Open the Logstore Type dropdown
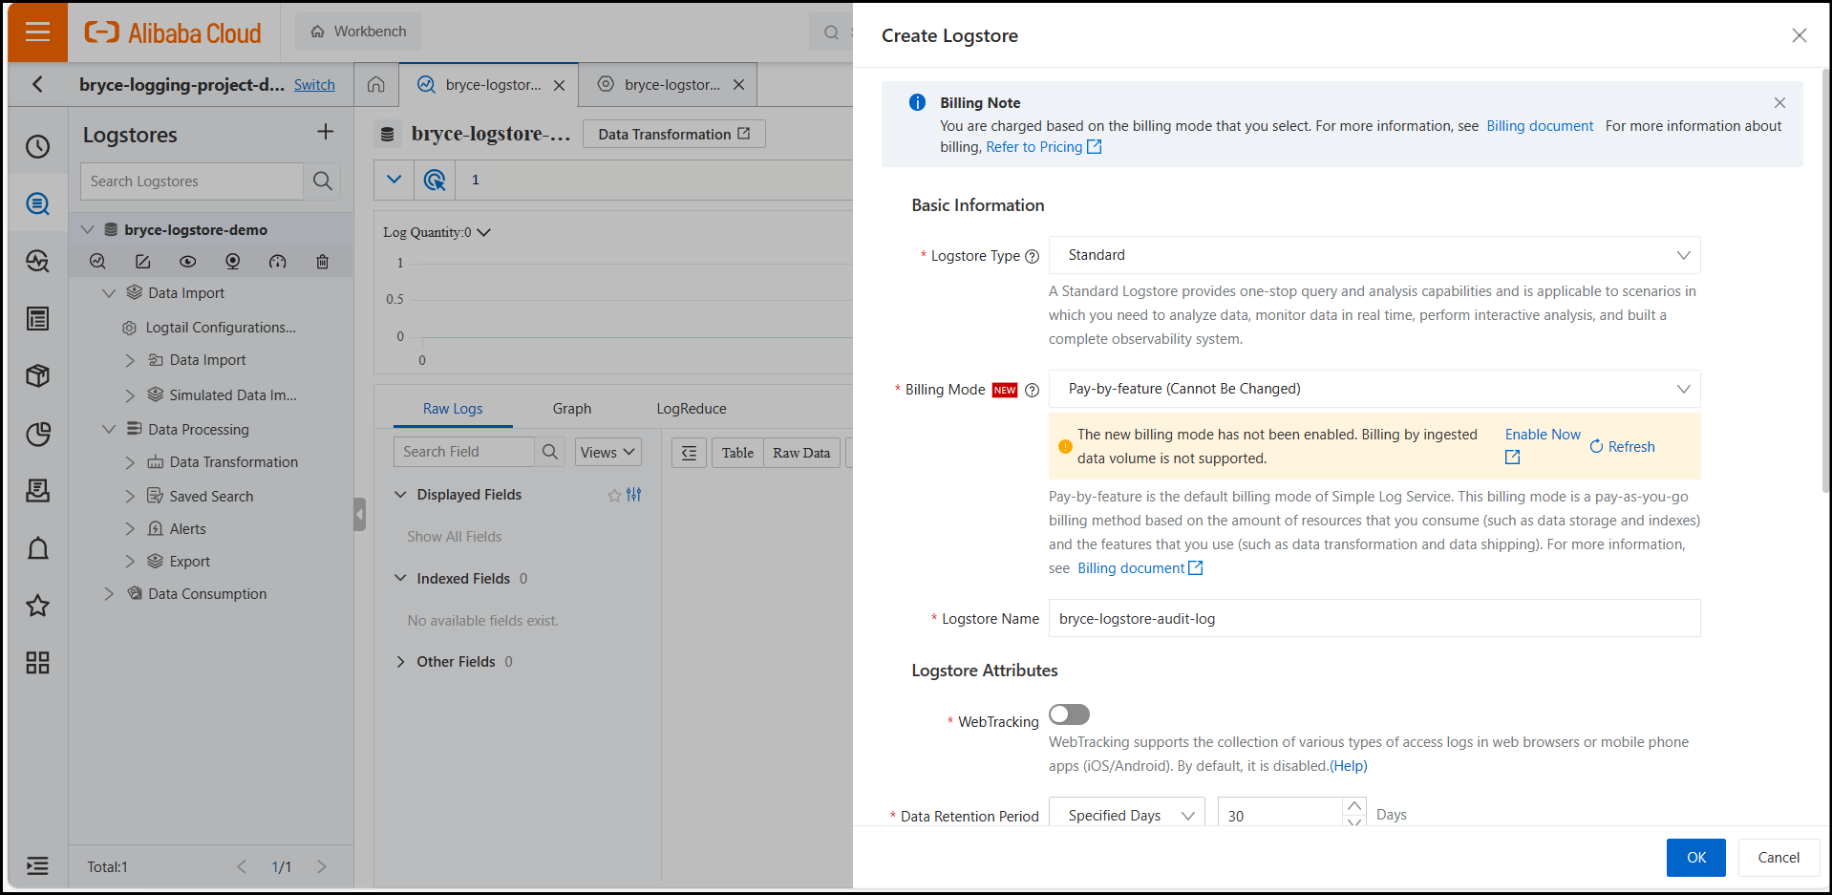This screenshot has height=895, width=1832. click(1374, 255)
